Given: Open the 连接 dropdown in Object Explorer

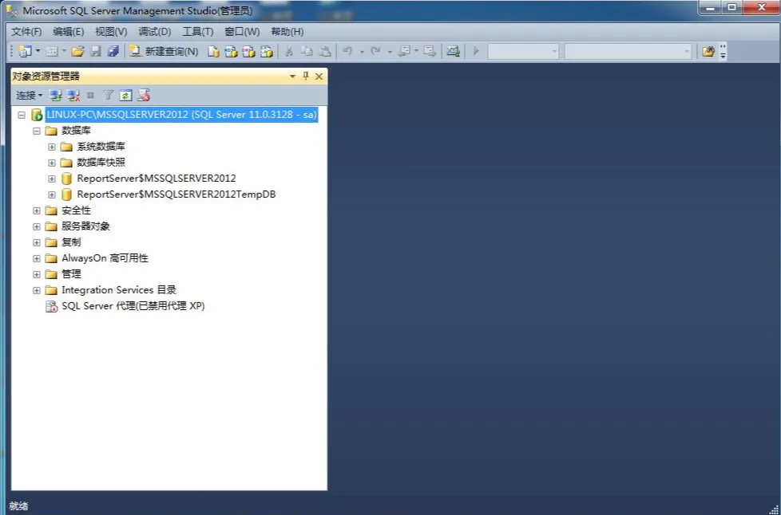Looking at the screenshot, I should point(29,95).
